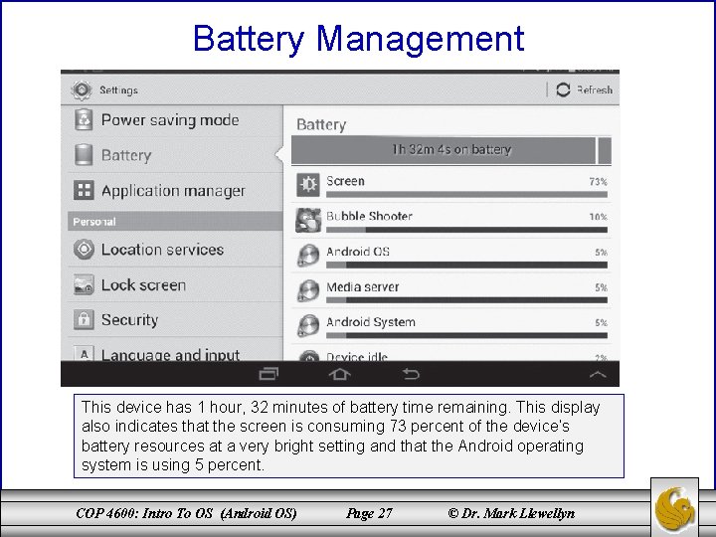Click the gold UCF Pegasus logo

coord(674,509)
